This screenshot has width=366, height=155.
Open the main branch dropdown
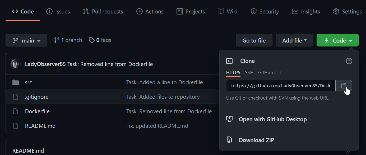(x=26, y=40)
